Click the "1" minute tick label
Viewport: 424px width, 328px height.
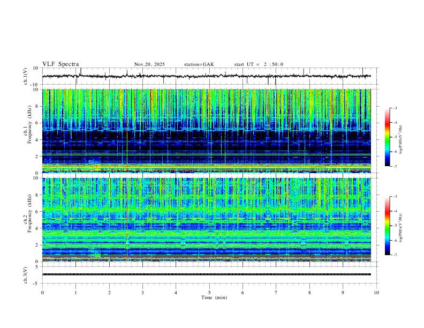(75, 293)
